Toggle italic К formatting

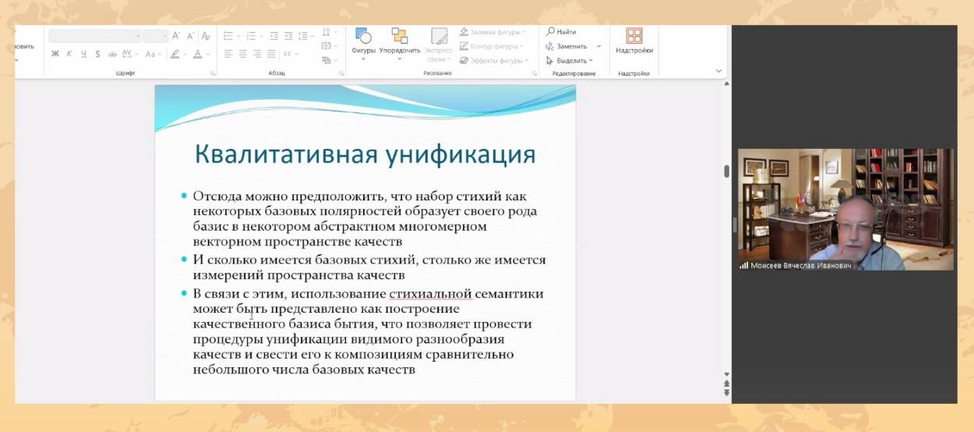(69, 54)
